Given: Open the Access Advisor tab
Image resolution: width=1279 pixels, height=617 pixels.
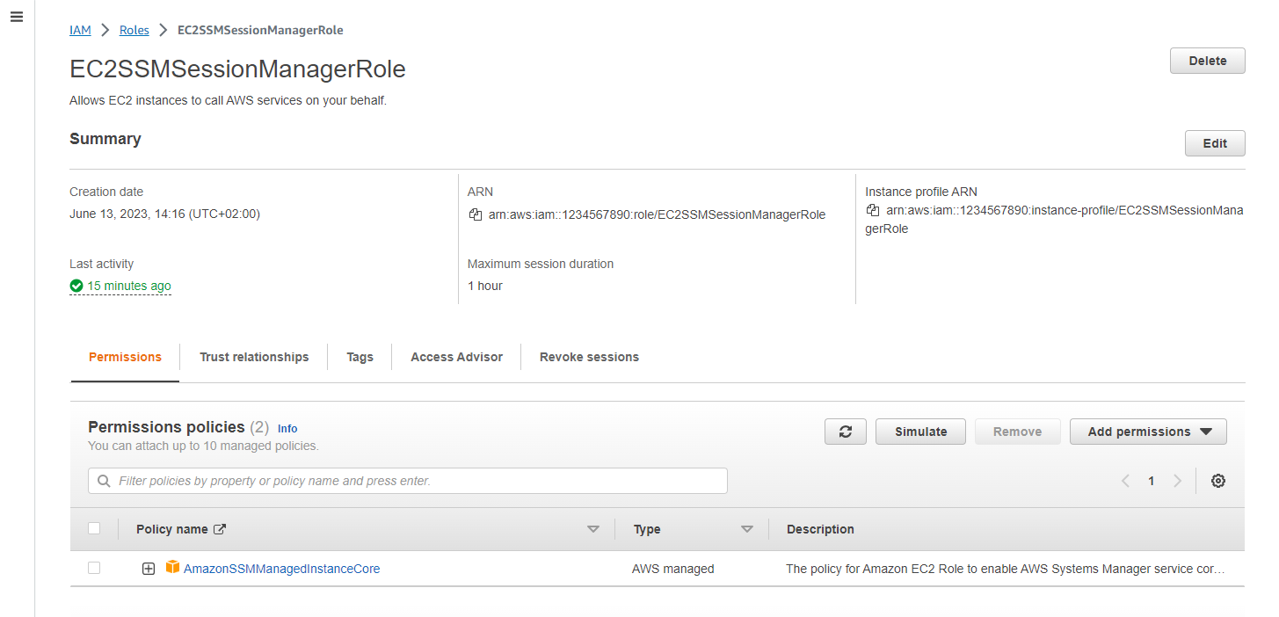Looking at the screenshot, I should click(456, 357).
